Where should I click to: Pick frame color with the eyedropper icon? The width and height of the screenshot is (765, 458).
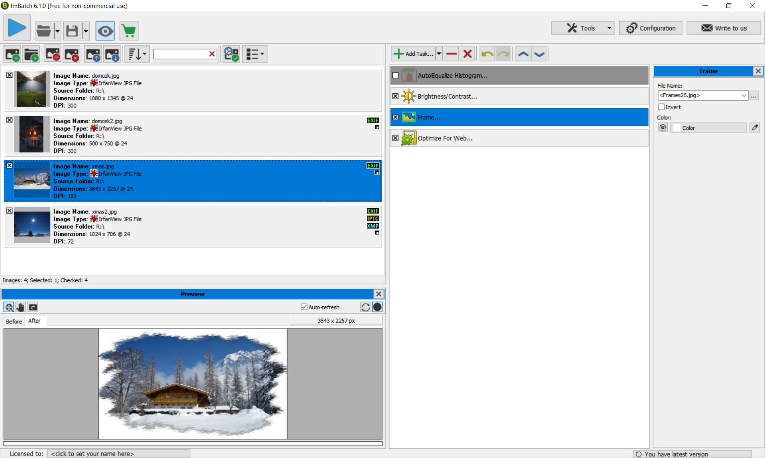[755, 127]
